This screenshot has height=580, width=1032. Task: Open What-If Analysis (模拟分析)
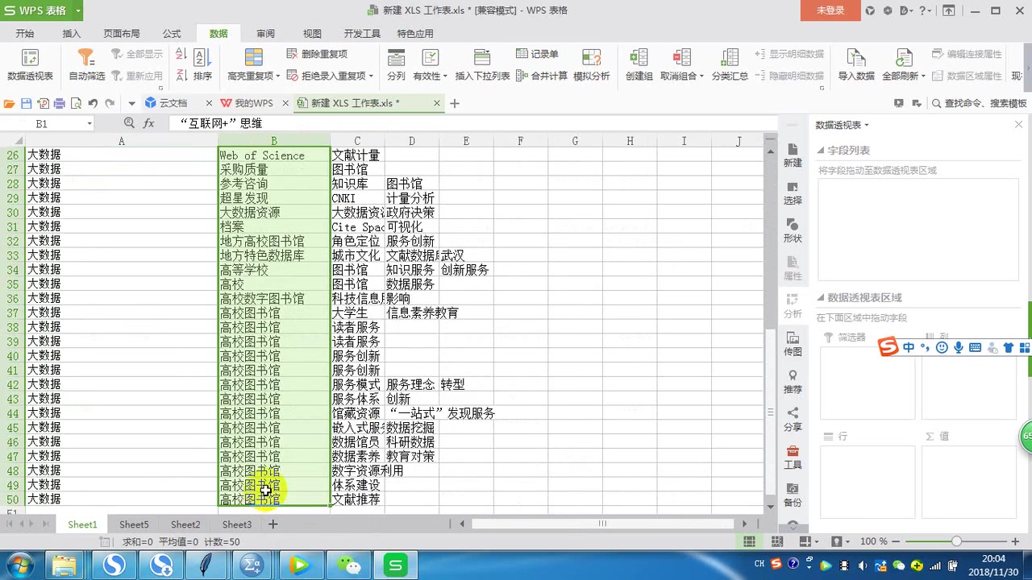point(591,65)
